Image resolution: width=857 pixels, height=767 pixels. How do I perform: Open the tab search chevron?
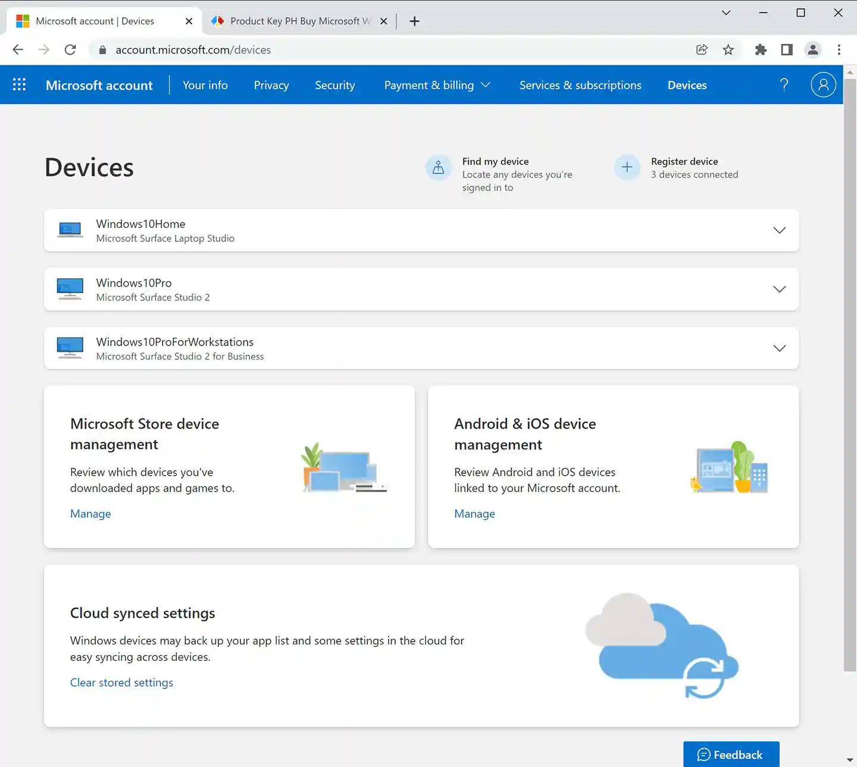pos(726,12)
